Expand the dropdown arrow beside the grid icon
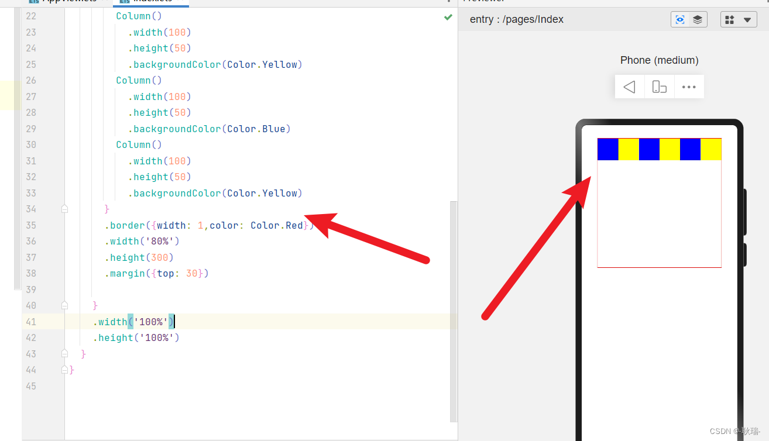 (747, 19)
